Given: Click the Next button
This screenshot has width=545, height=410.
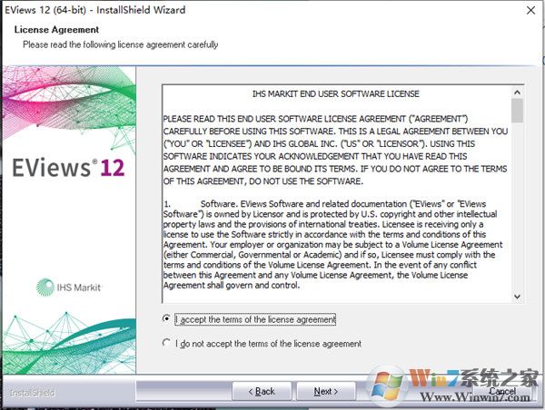Looking at the screenshot, I should (x=326, y=391).
